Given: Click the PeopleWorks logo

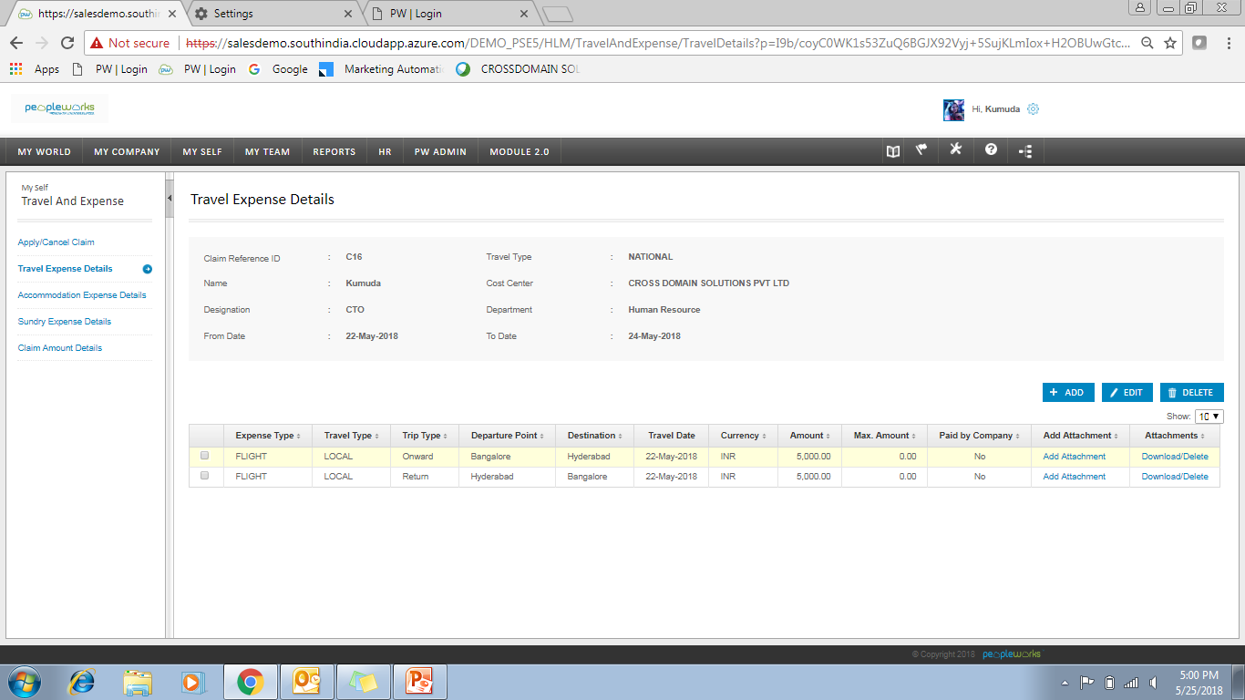Looking at the screenshot, I should tap(59, 108).
